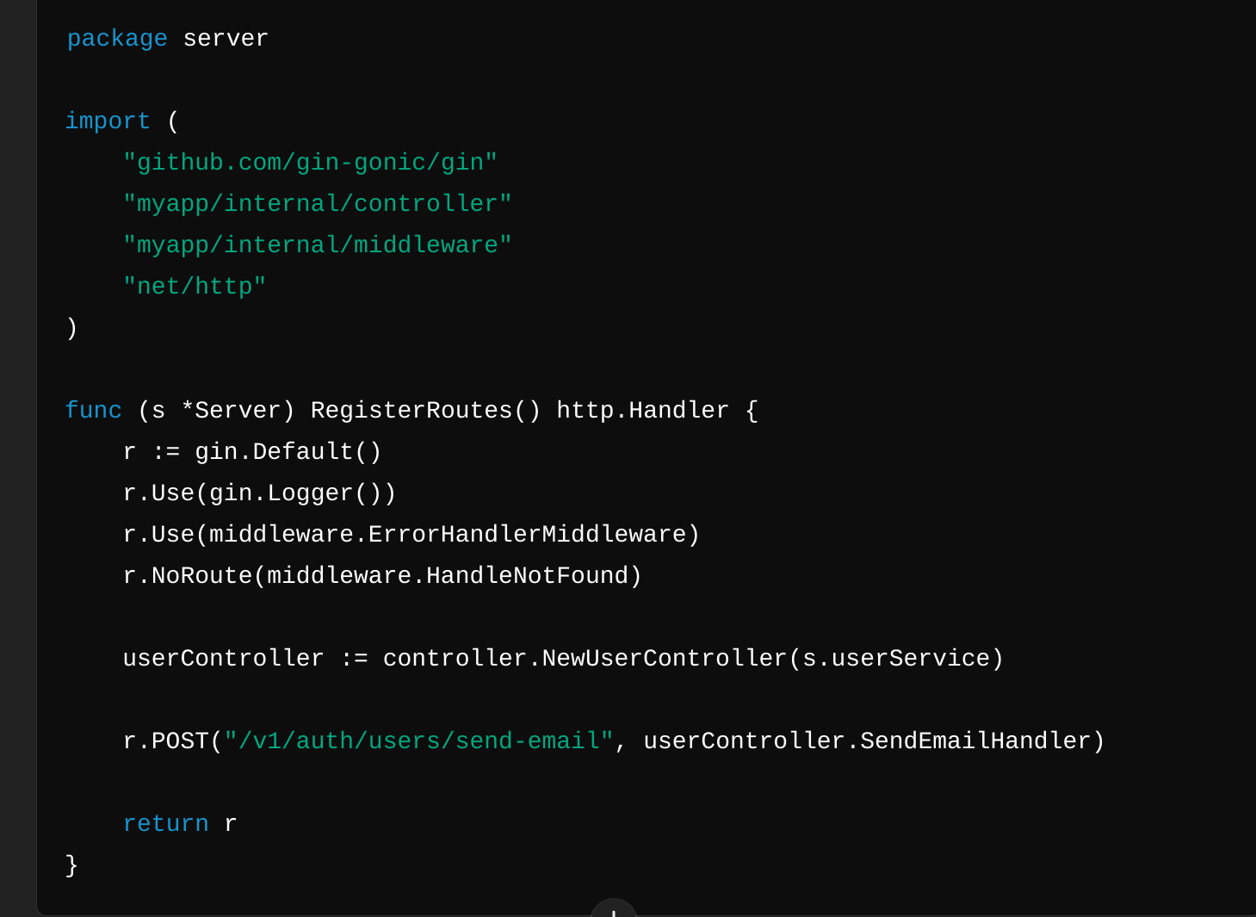Click the http.Handler return type
The width and height of the screenshot is (1256, 917).
pyautogui.click(x=642, y=411)
